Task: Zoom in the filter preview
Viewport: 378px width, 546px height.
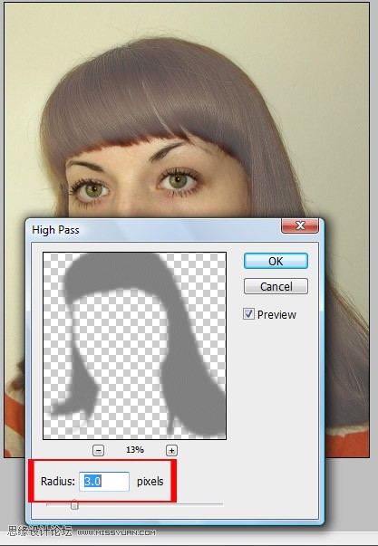Action: 171,450
